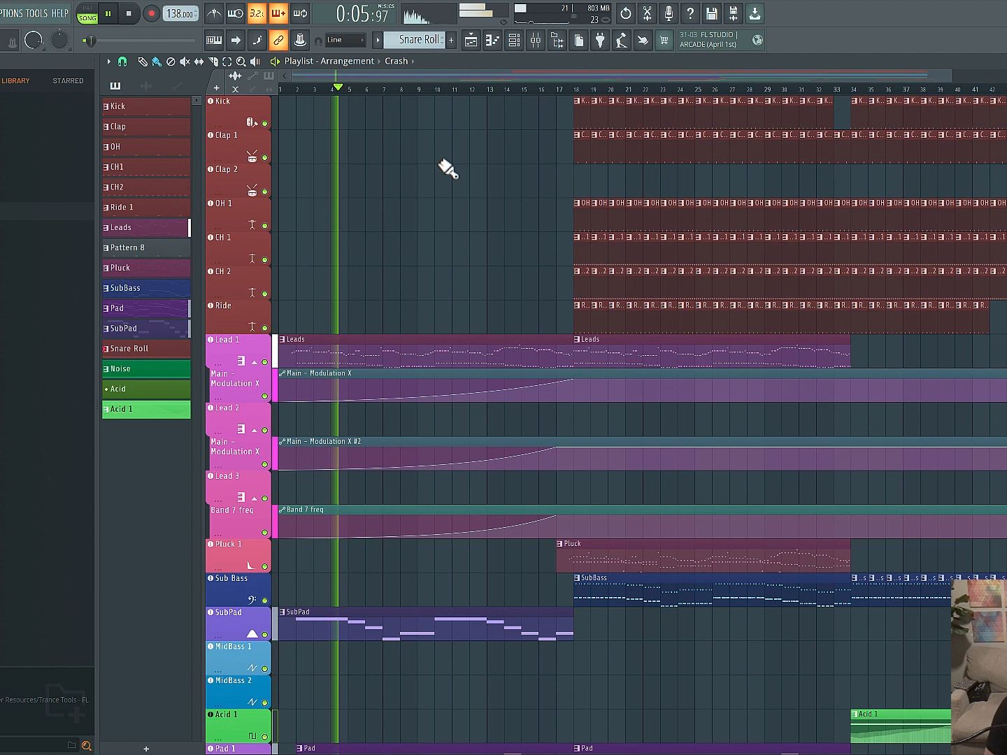
Task: Mute the Pluck 1 track green dot
Action: point(265,566)
